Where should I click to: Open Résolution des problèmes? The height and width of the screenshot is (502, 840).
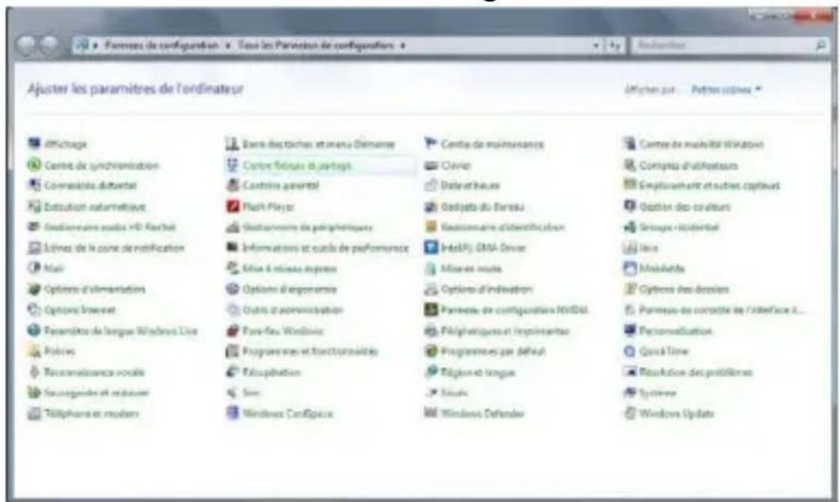696,373
